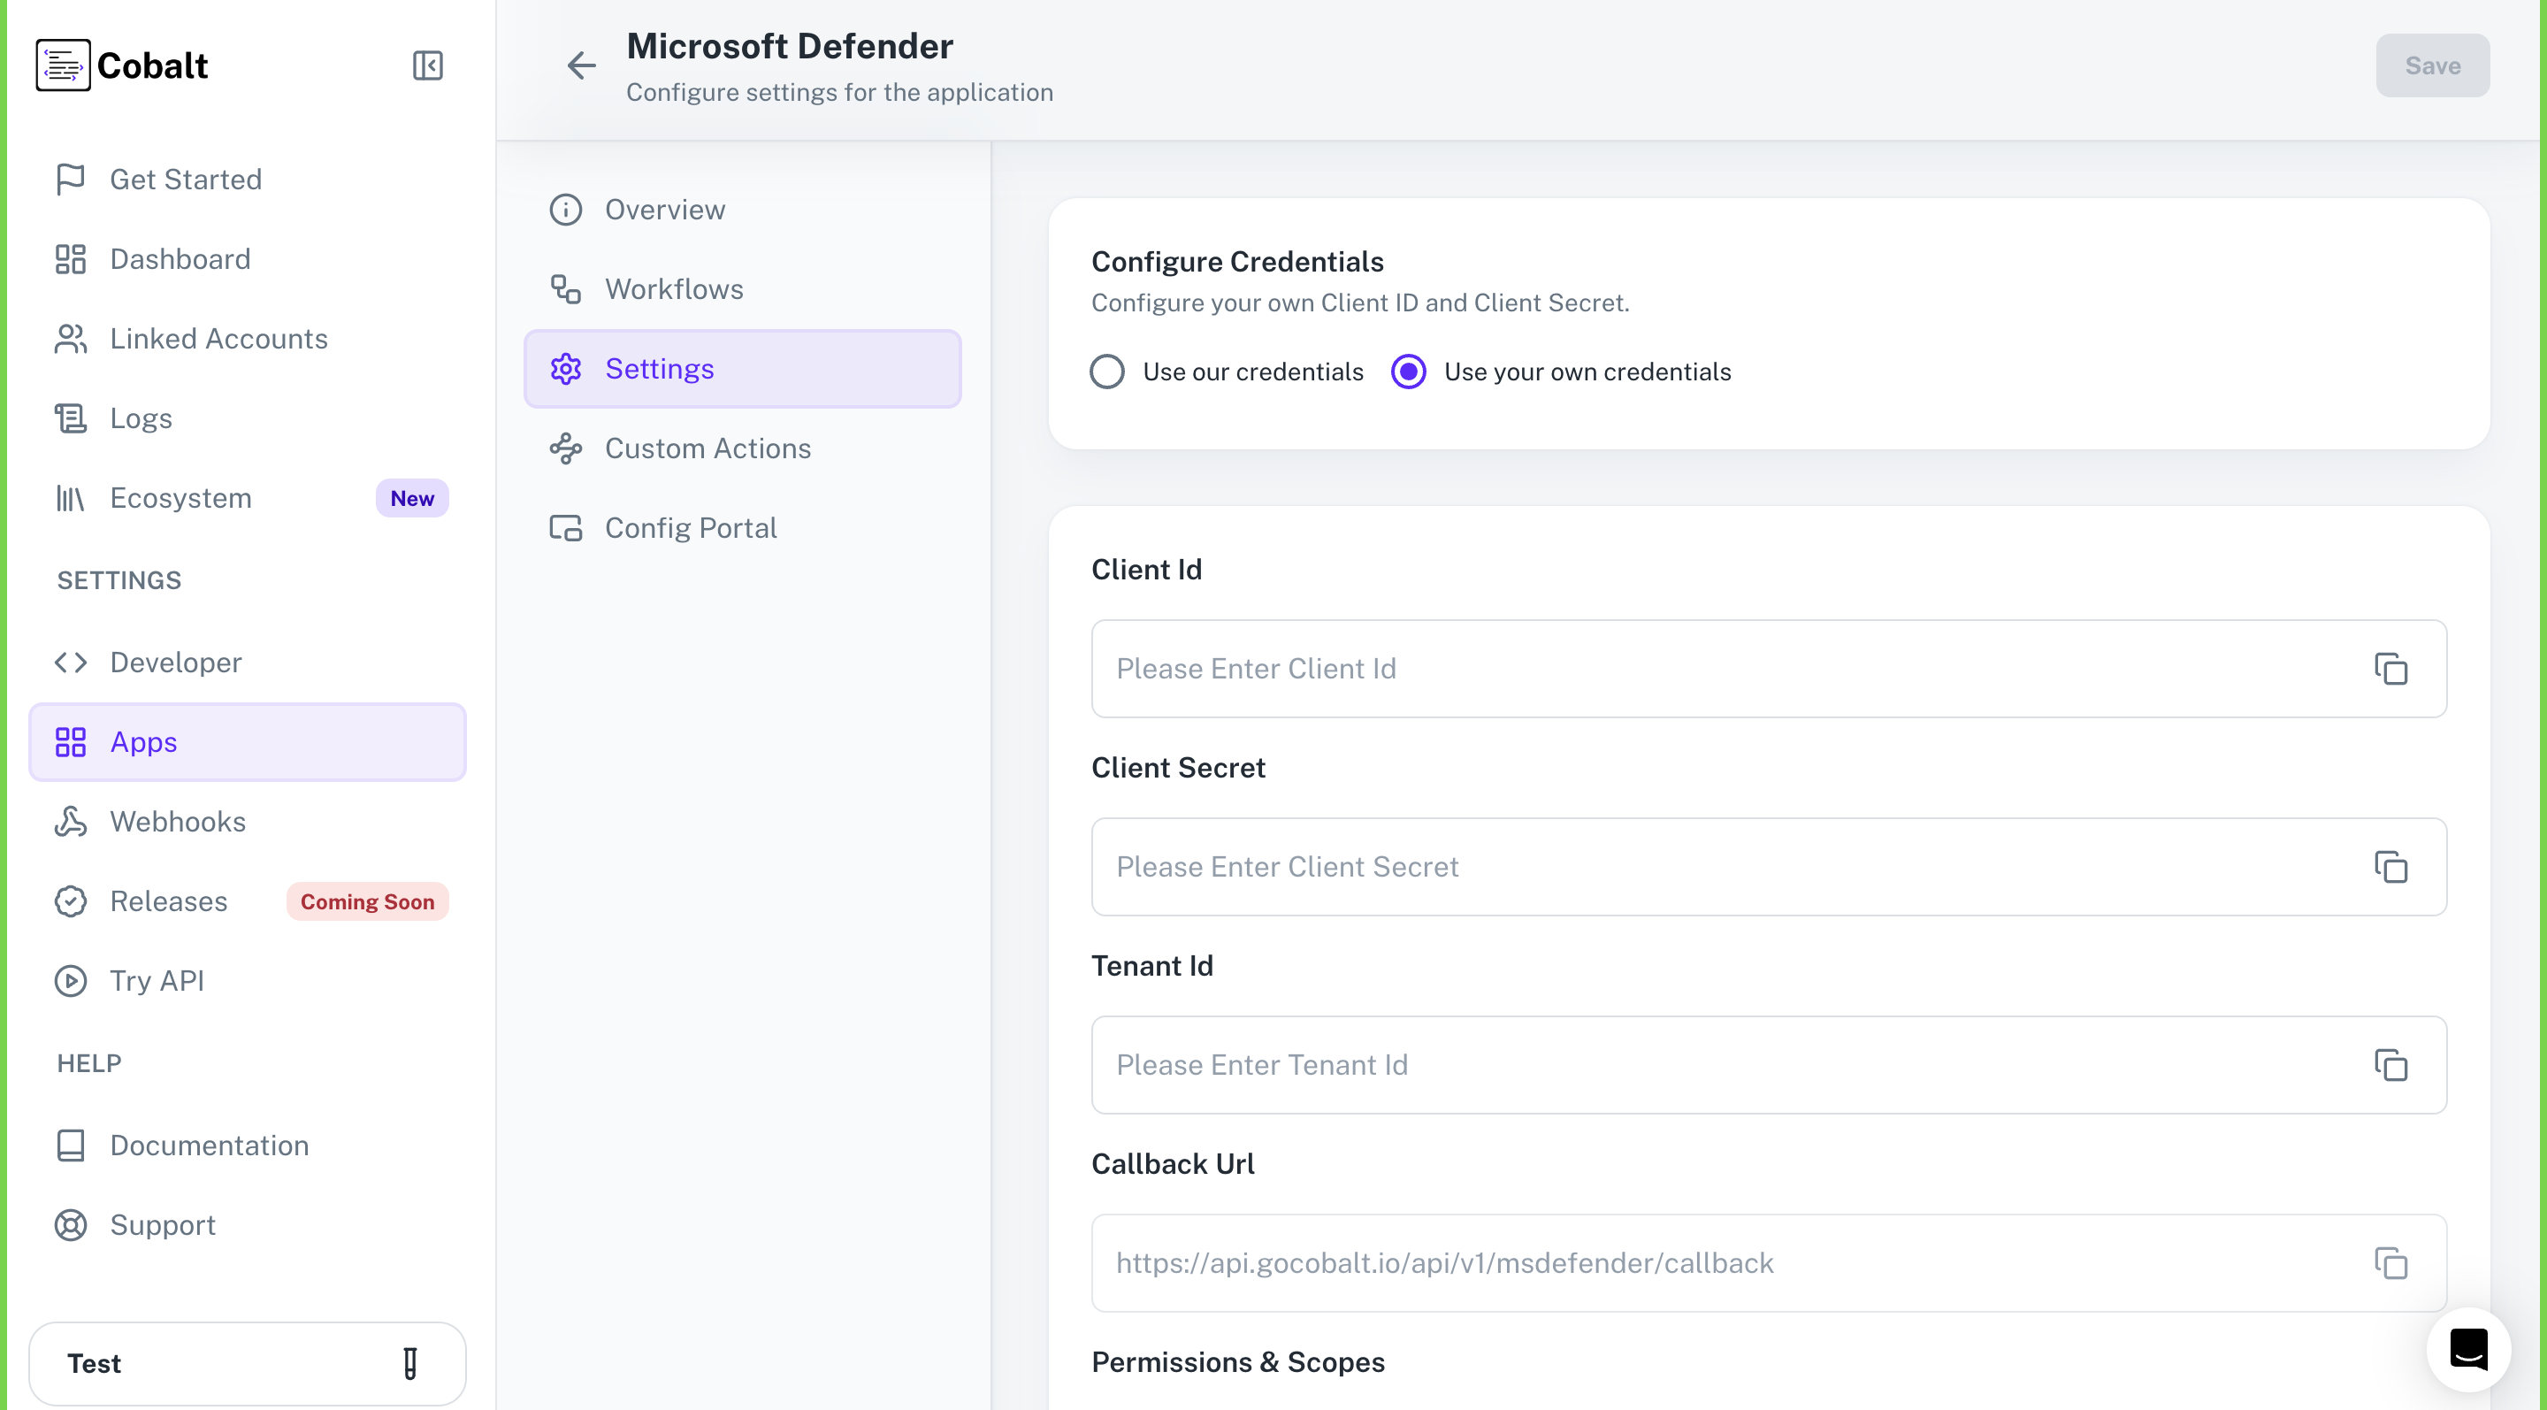Open the Logs page
2547x1410 pixels.
point(141,418)
